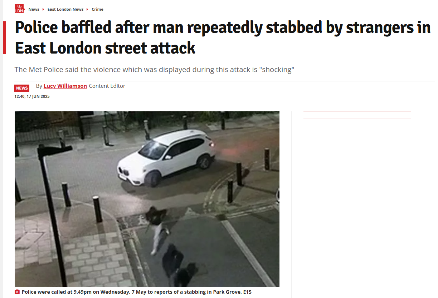The image size is (438, 298).
Task: Open the MyLDN logo home icon
Action: (19, 9)
